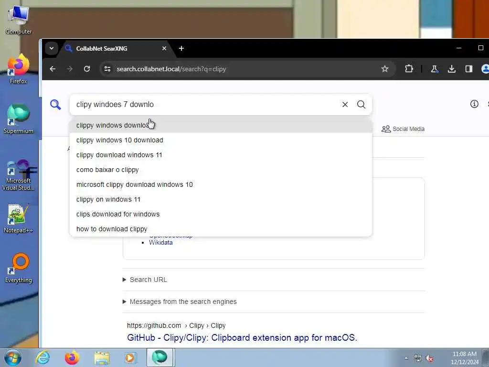Expand Messages from the search engines
Image resolution: width=489 pixels, height=367 pixels.
click(180, 302)
